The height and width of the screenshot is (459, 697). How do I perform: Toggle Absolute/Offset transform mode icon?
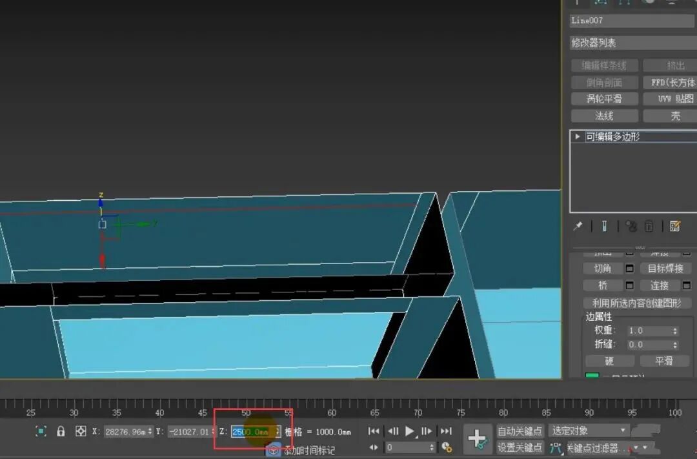coord(81,431)
